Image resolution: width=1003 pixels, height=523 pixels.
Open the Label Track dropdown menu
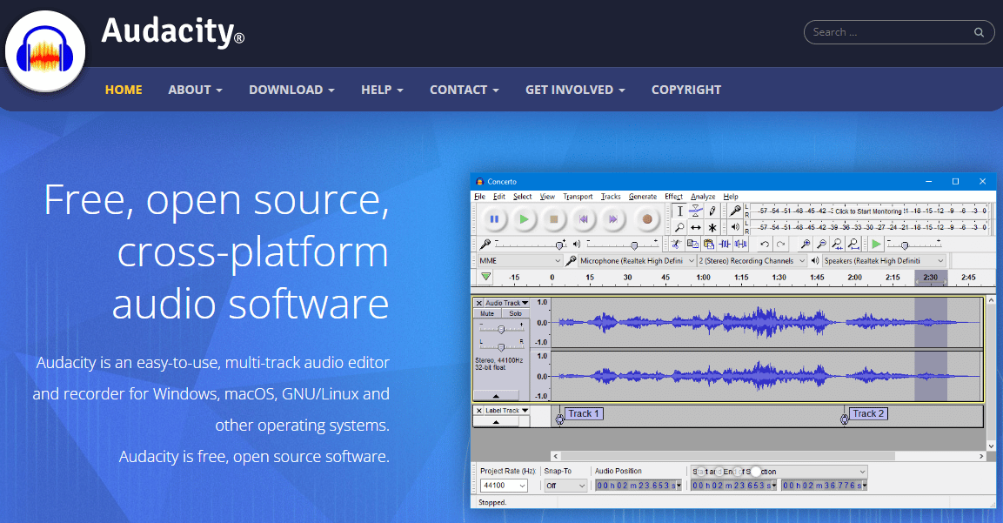click(x=506, y=411)
